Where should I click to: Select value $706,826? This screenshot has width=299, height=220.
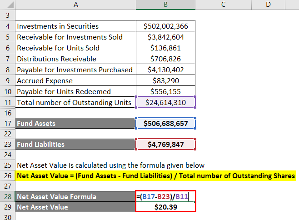[165, 59]
